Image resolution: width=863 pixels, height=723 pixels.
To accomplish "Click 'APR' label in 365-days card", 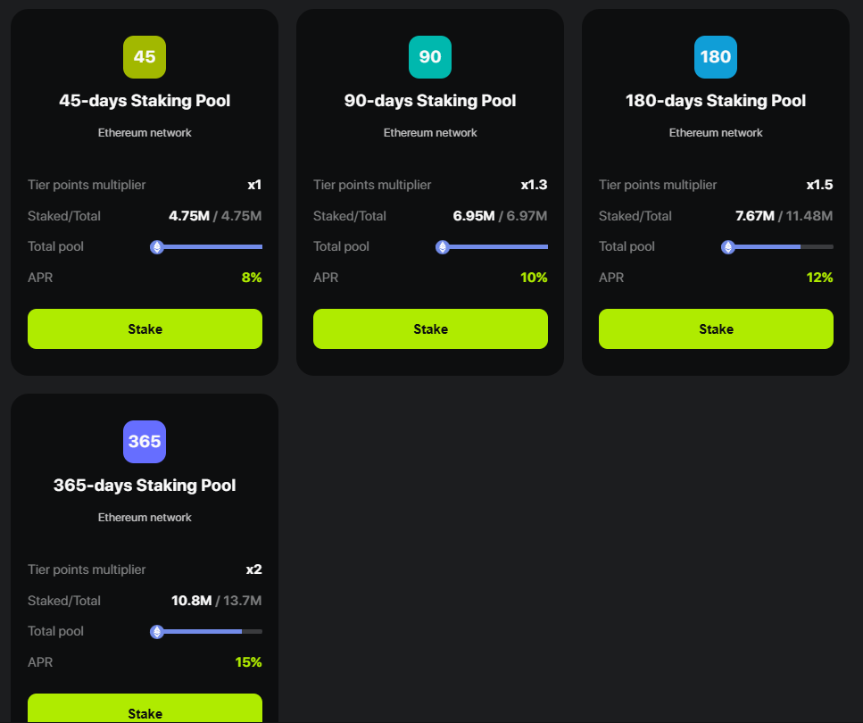I will tap(40, 662).
